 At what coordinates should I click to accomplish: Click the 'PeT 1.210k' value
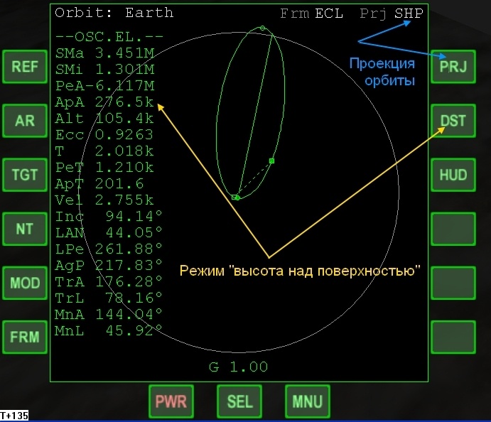[x=104, y=168]
